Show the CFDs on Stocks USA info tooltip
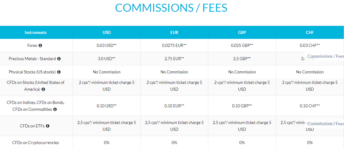Image resolution: width=344 pixels, height=149 pixels. 43,89
